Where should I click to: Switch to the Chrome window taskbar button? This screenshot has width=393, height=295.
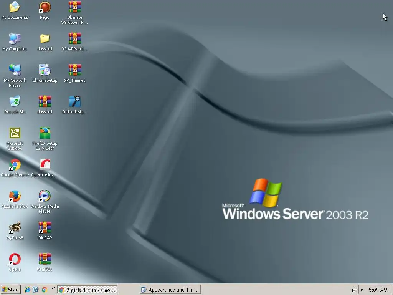tap(88, 290)
